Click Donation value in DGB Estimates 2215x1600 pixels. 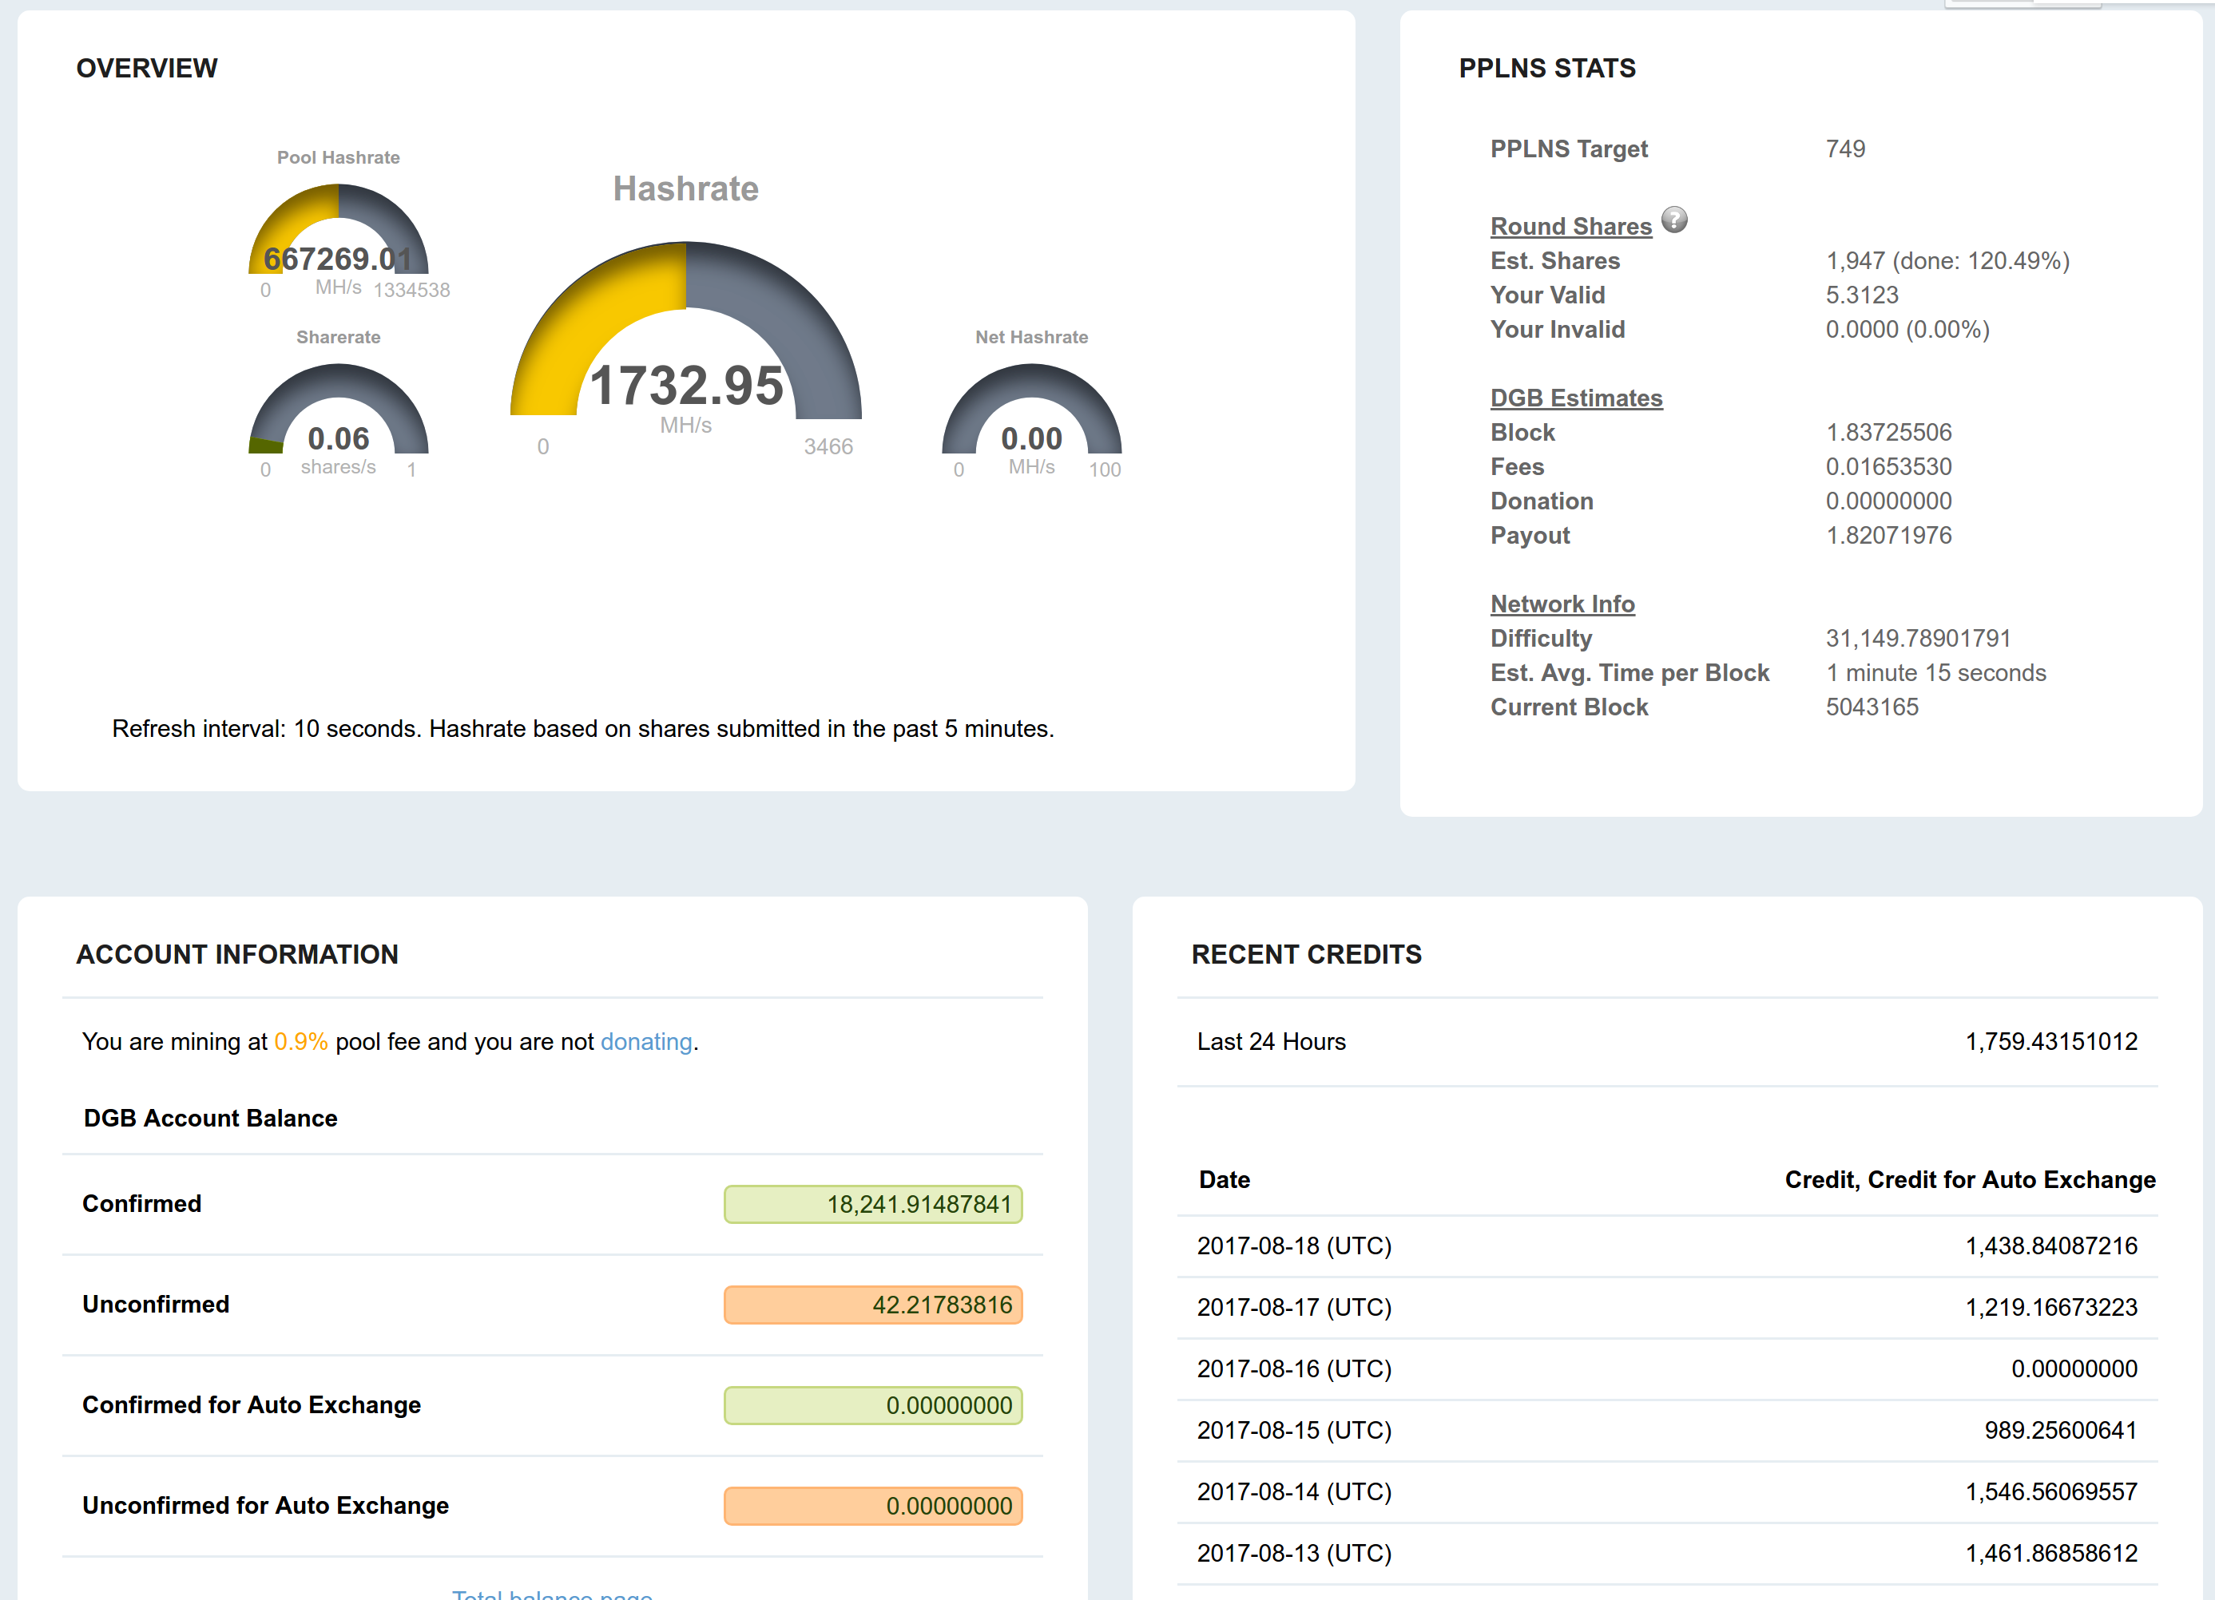pos(1889,501)
